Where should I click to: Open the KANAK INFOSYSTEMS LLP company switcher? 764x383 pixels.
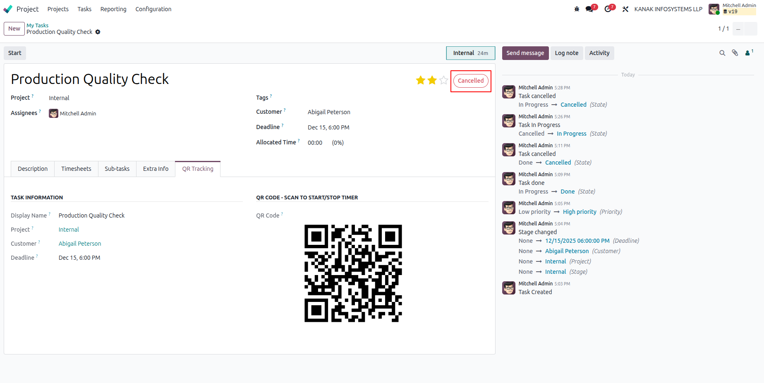pos(668,9)
